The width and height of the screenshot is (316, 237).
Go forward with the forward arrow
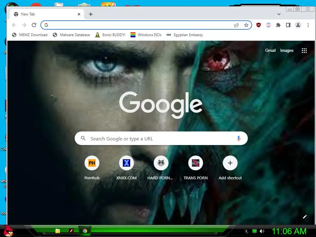(24, 25)
